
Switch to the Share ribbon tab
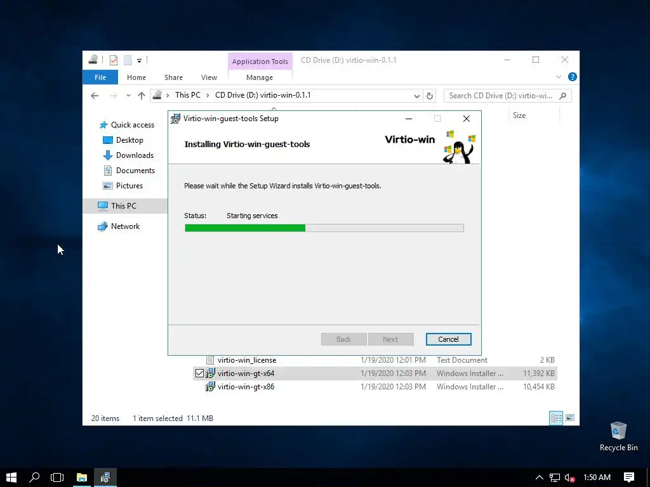pos(173,77)
